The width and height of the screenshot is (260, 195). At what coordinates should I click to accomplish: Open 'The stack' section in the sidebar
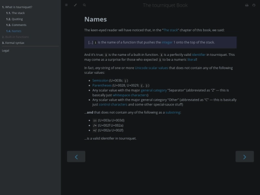click(x=15, y=13)
